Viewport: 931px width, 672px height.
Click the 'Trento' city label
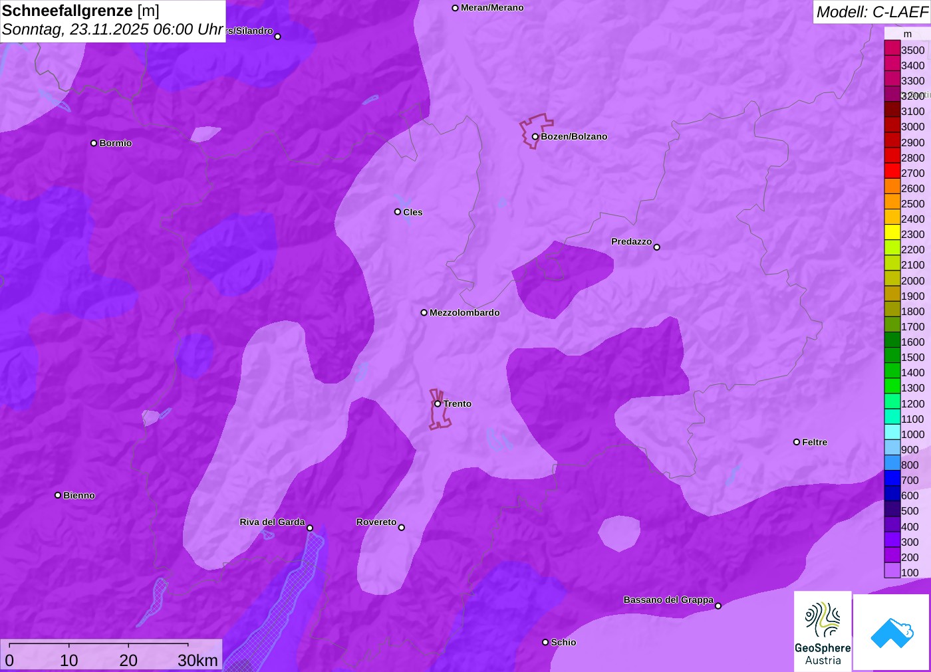458,403
